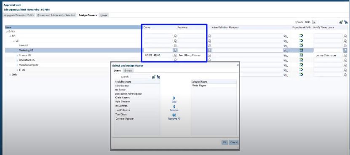Select Lori Fellowes in Available Users
350x155 pixels.
coord(123,110)
